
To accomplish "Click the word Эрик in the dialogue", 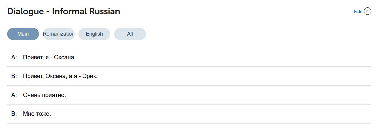I will click(90, 76).
